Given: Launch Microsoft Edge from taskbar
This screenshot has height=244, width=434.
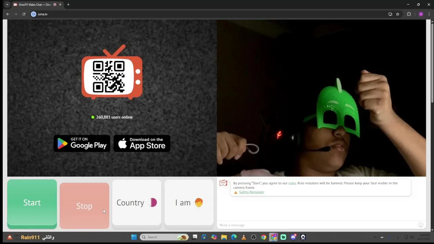Looking at the screenshot, I should [234, 237].
